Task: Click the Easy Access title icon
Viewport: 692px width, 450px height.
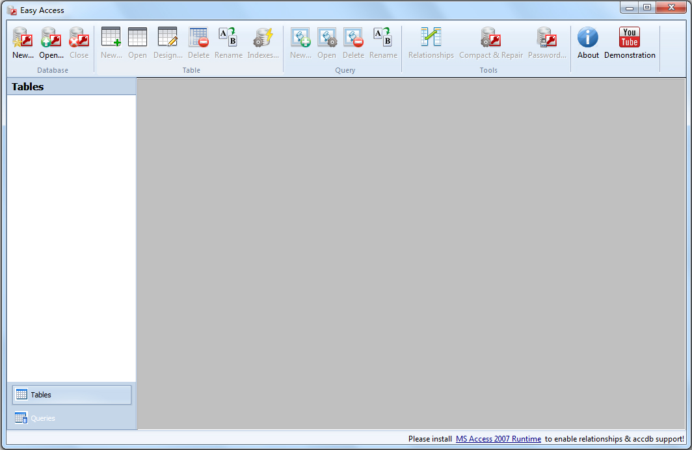Action: [12, 10]
